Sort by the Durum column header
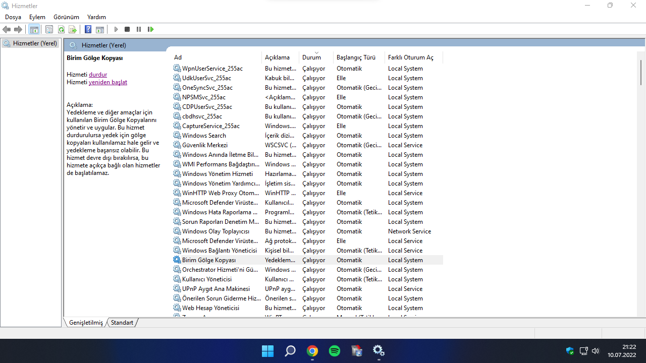 tap(316, 57)
